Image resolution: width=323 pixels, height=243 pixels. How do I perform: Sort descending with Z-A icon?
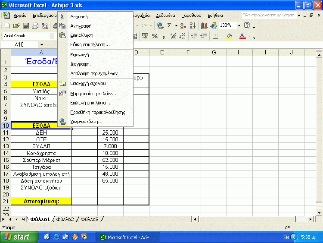(x=193, y=25)
